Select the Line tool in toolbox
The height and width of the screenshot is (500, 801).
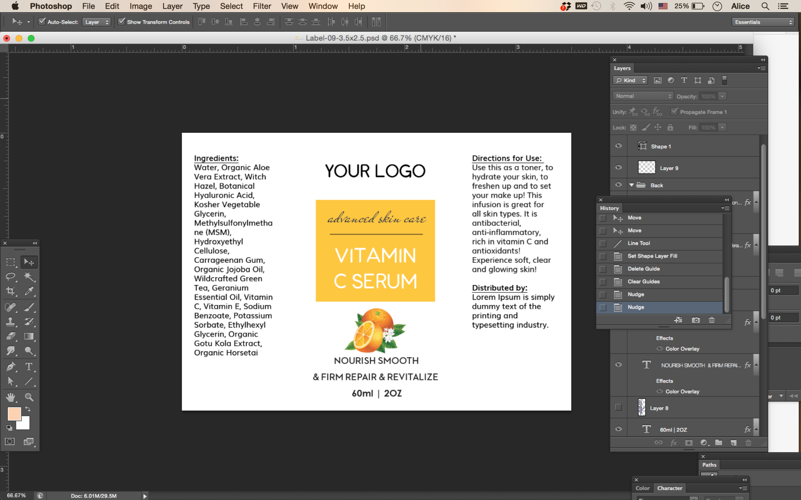pyautogui.click(x=29, y=381)
